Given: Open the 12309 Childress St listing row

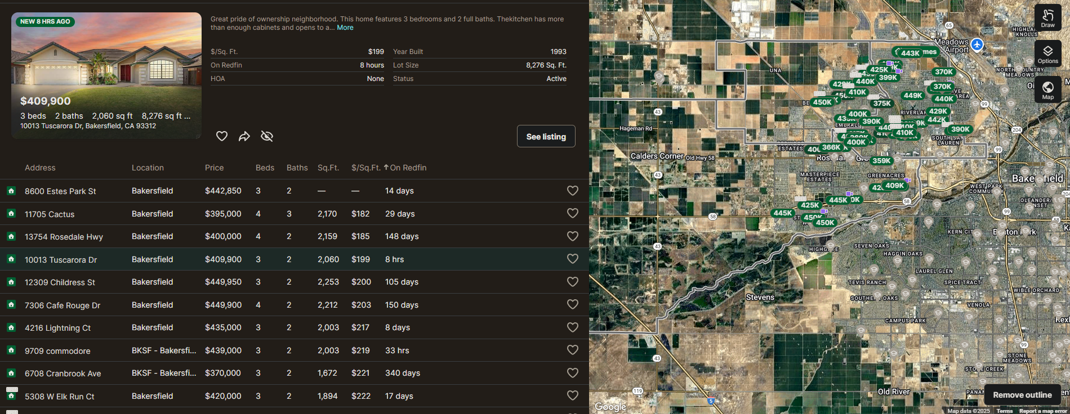Looking at the screenshot, I should (295, 282).
